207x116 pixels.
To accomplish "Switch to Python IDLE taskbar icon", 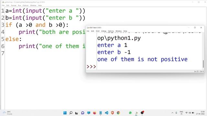I will pos(136,113).
